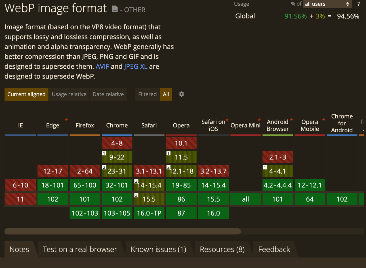The height and width of the screenshot is (268, 366).
Task: Select the Firefox 102-103 version cell
Action: pos(85,213)
